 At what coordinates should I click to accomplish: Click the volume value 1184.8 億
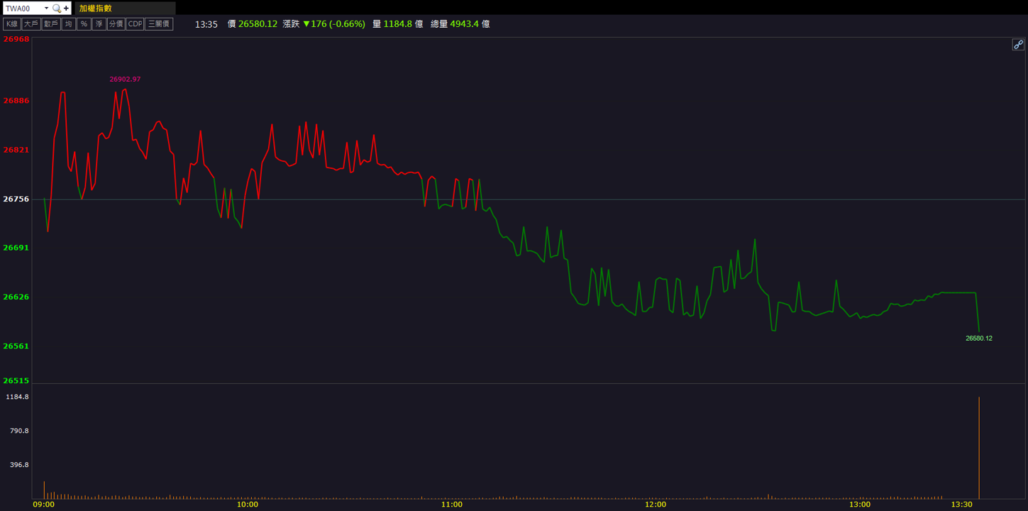(403, 24)
